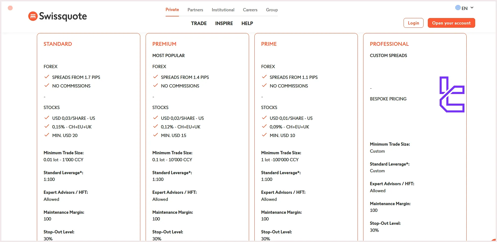Click the 1 lot -100'000 CCY value

point(280,160)
